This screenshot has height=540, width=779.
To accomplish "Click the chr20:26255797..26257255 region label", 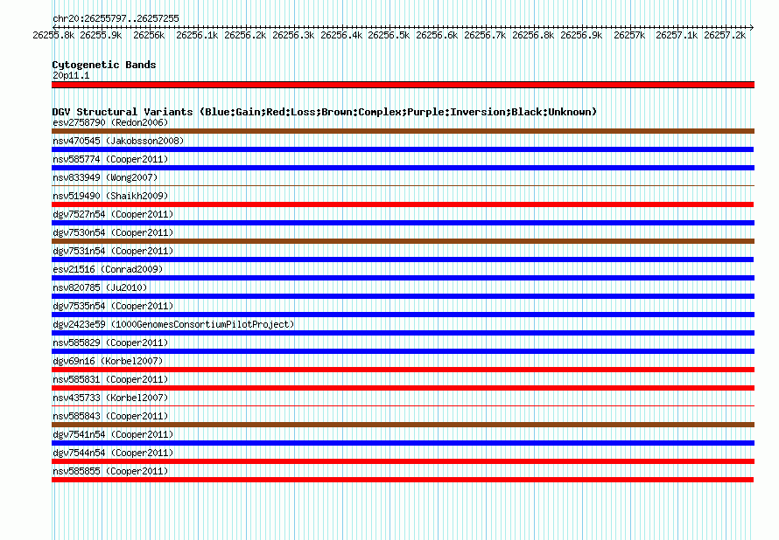I will 116,18.
